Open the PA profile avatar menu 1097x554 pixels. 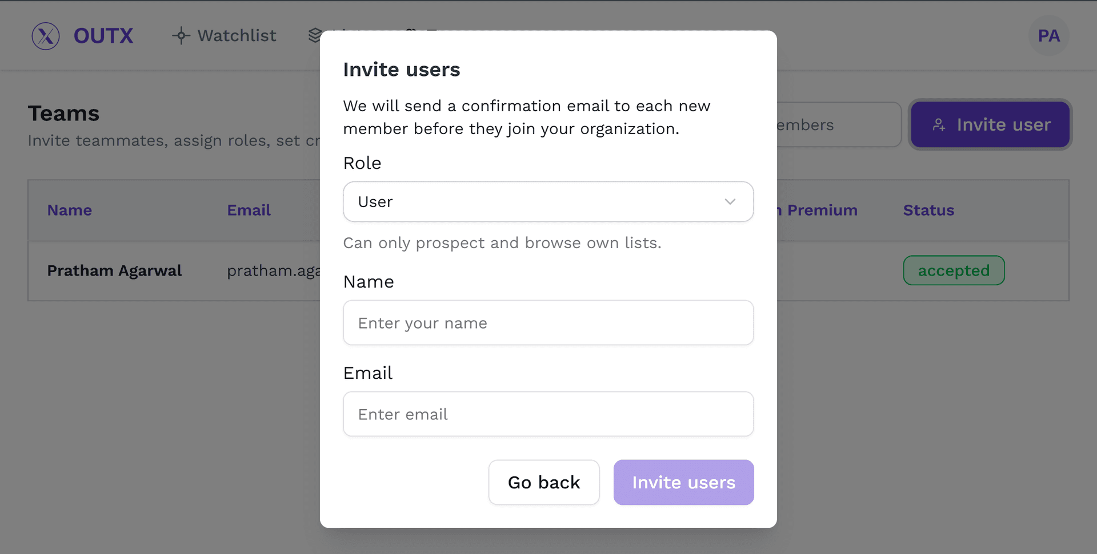[x=1048, y=35]
